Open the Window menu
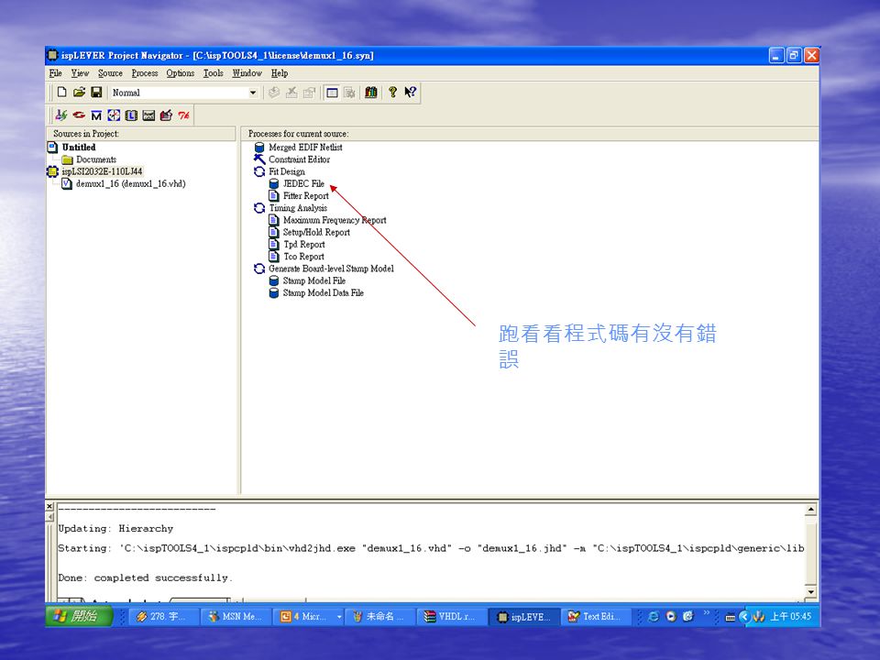The image size is (880, 660). pos(247,73)
